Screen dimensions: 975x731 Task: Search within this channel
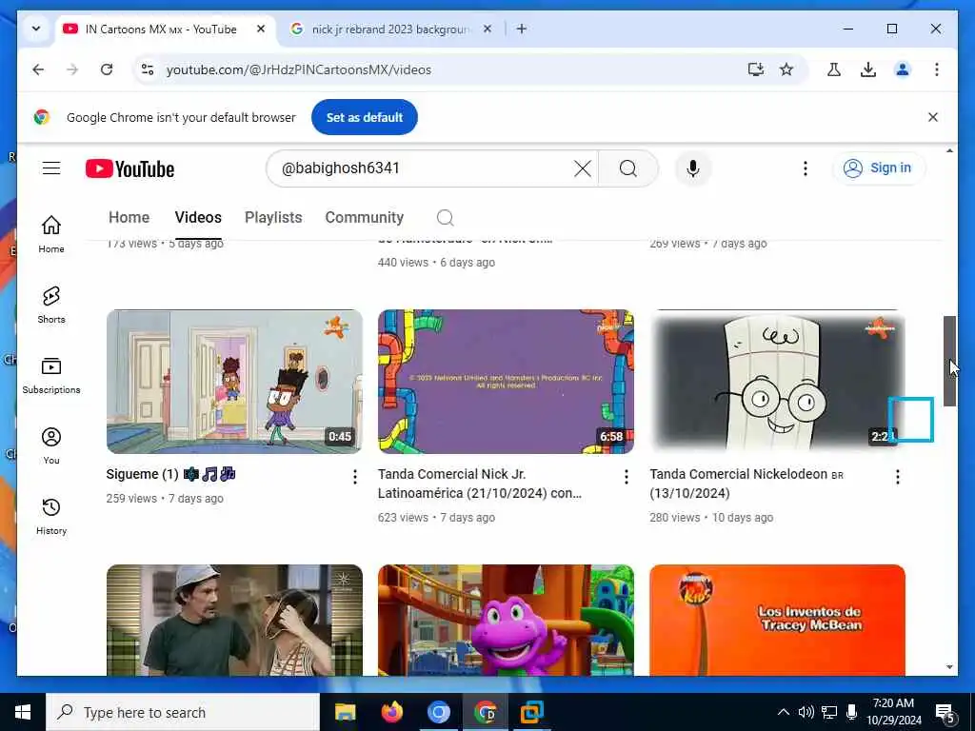click(446, 218)
